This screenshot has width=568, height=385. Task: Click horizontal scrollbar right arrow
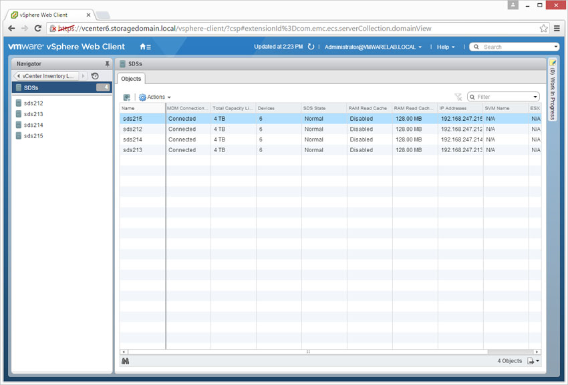[x=537, y=352]
